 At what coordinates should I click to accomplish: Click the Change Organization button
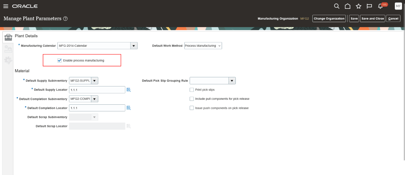coord(329,19)
